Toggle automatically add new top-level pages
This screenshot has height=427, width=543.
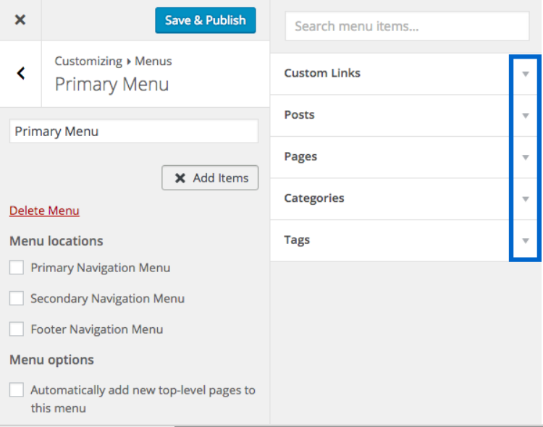coord(17,390)
